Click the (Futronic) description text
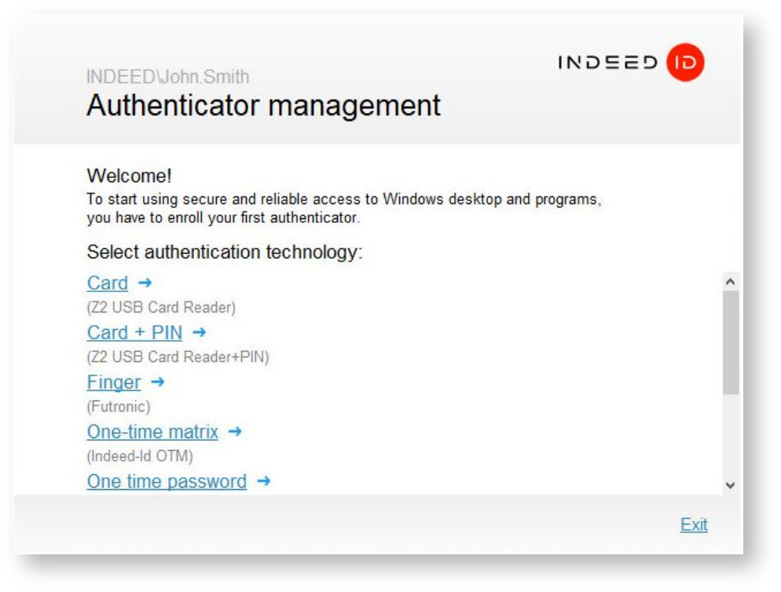The width and height of the screenshot is (781, 592). pos(118,407)
